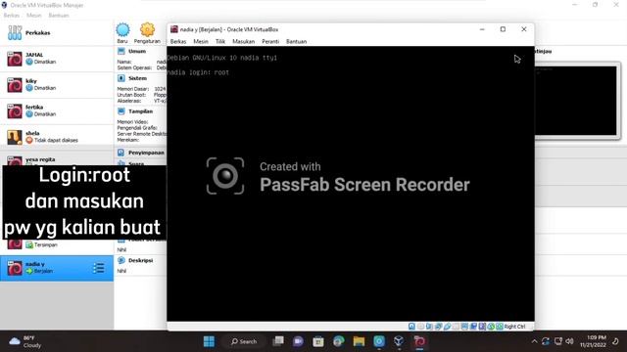
Task: Click the nadia y machine list menu icon
Action: (99, 268)
